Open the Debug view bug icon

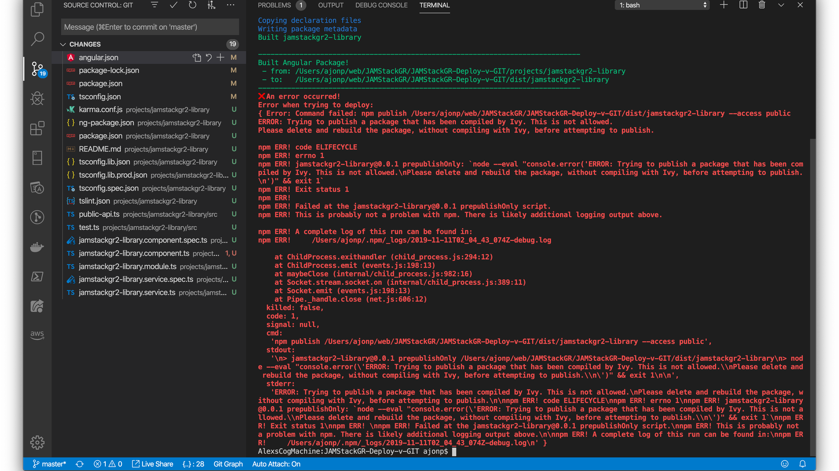point(38,98)
